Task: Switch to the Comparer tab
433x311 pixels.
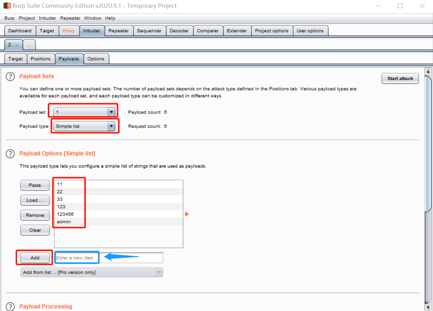Action: pos(208,31)
